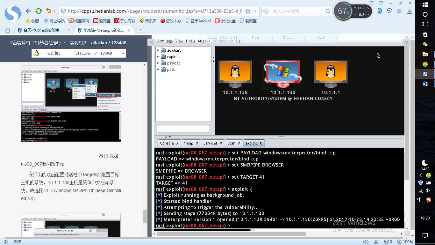Open downloads with the download arrow icon

click(x=410, y=11)
